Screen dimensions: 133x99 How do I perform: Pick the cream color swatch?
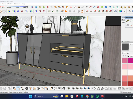click(125, 72)
